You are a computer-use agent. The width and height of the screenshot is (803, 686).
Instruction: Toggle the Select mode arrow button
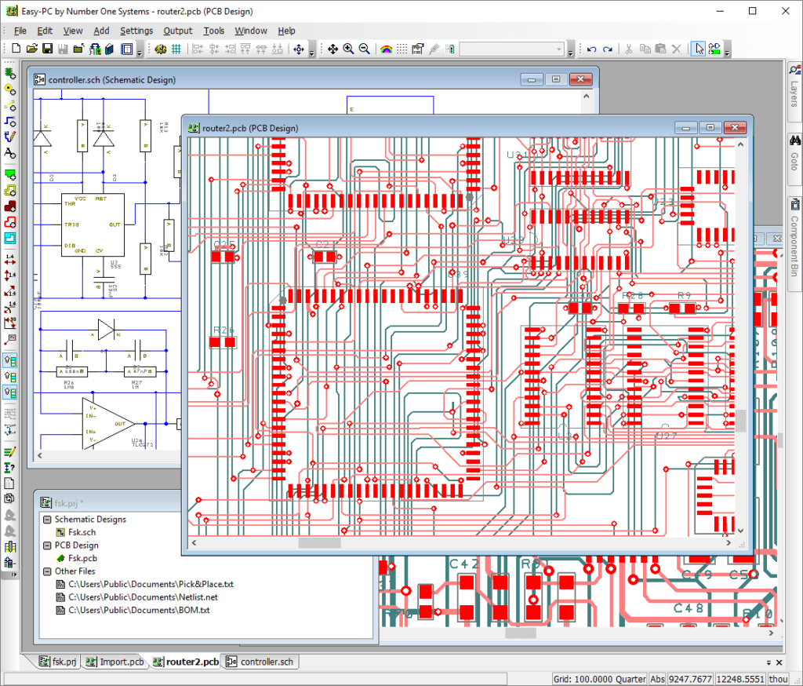click(x=699, y=49)
